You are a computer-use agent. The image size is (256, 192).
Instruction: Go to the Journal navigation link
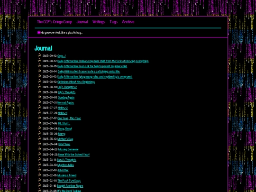pos(82,22)
